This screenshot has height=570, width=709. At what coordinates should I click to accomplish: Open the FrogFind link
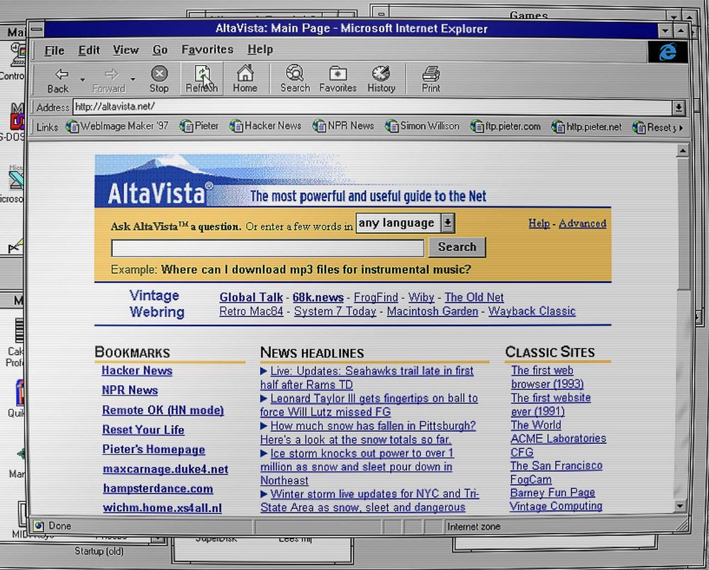click(x=376, y=298)
